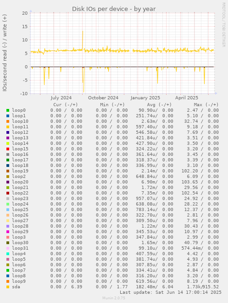Click the 'July 2024' x-axis label
This screenshot has height=303, width=228.
coord(61,98)
